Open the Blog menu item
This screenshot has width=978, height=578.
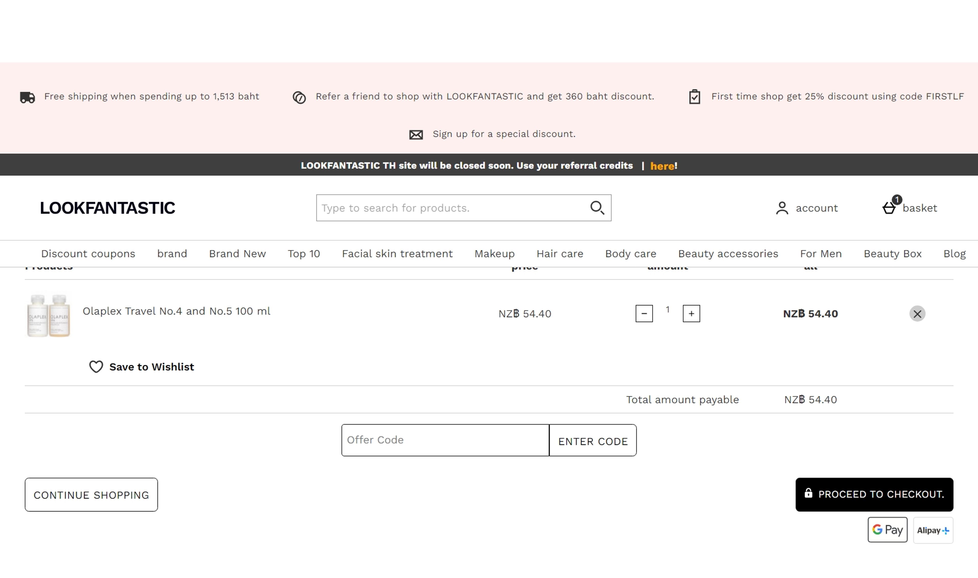pos(954,254)
